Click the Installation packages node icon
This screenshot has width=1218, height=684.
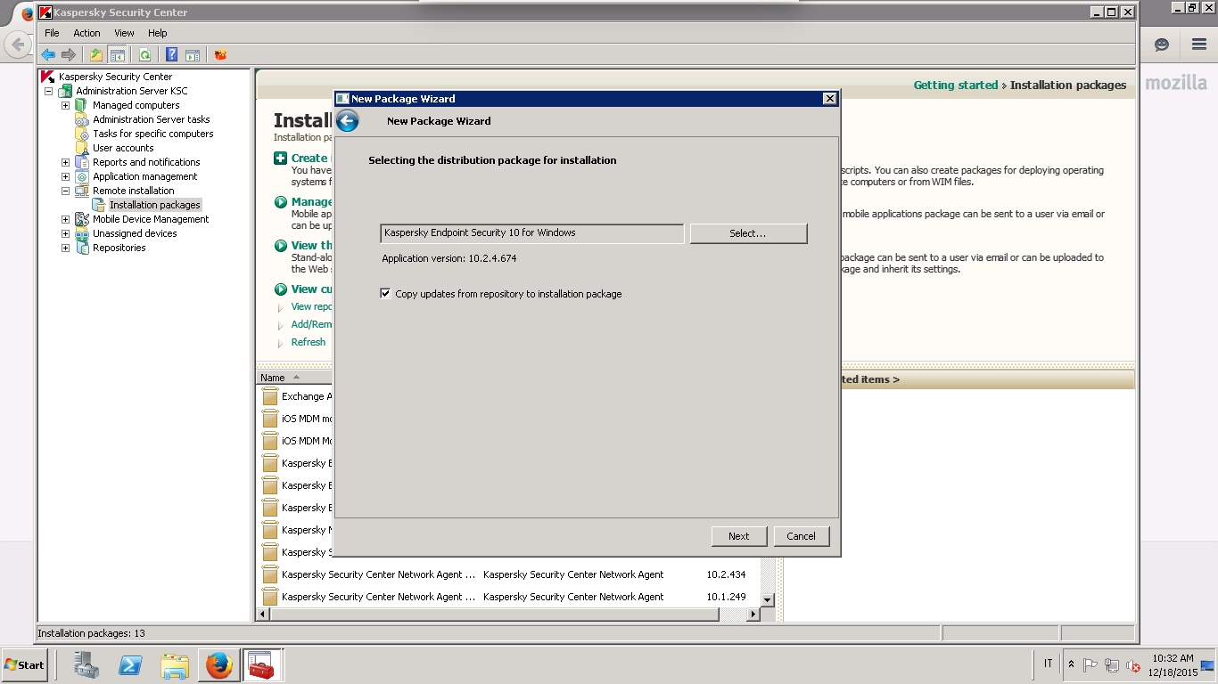click(99, 205)
